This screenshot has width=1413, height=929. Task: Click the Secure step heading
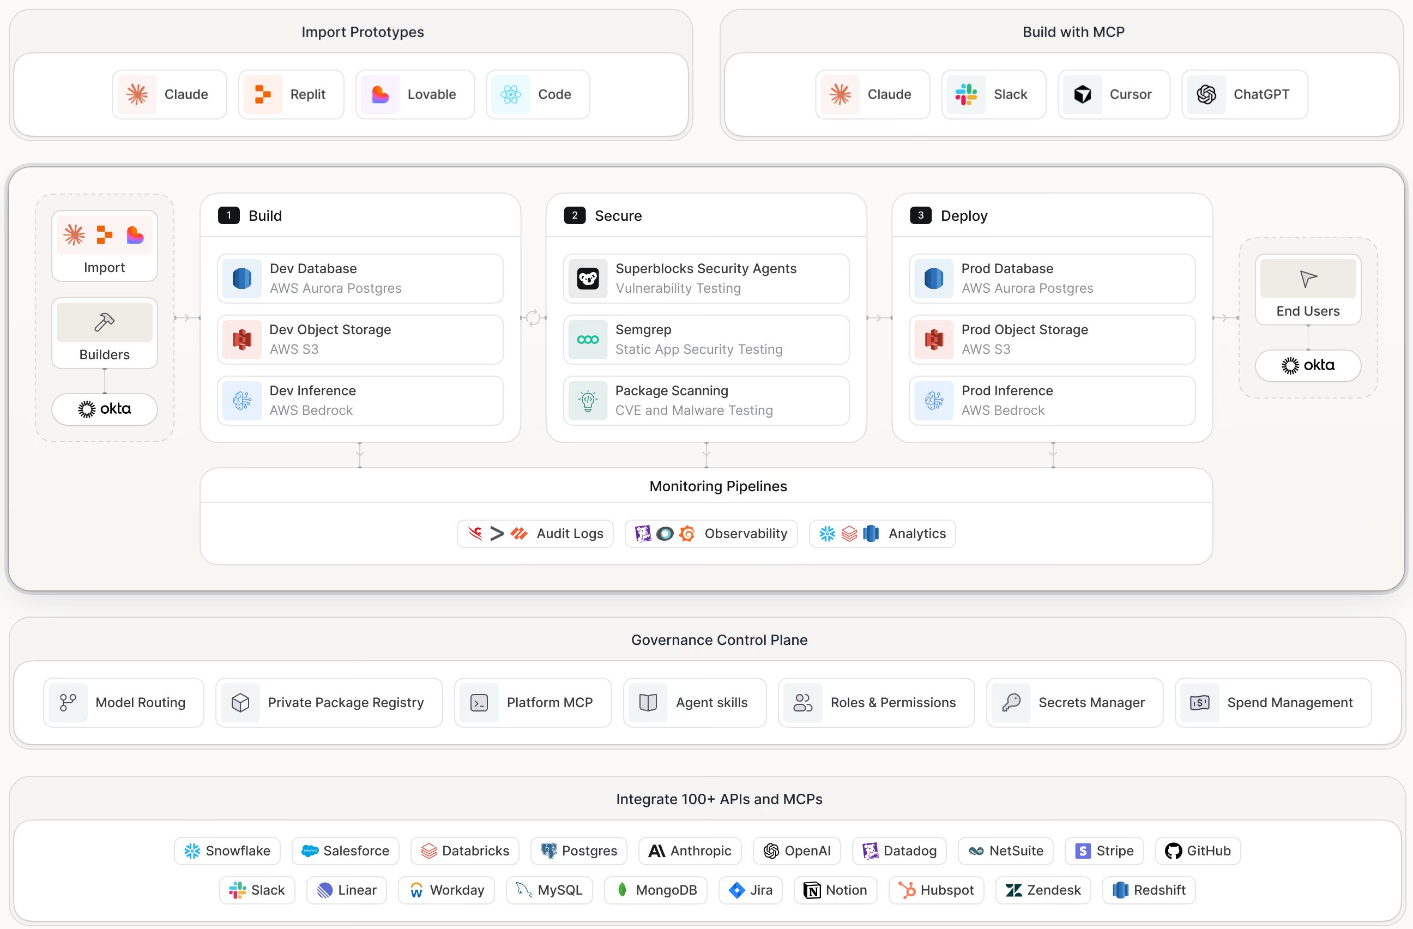[618, 215]
